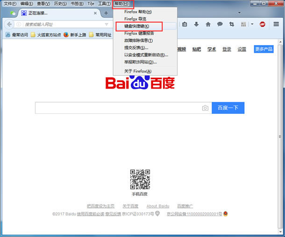
Task: Select 举报欺诈网站(D)... entry
Action: pyautogui.click(x=145, y=62)
